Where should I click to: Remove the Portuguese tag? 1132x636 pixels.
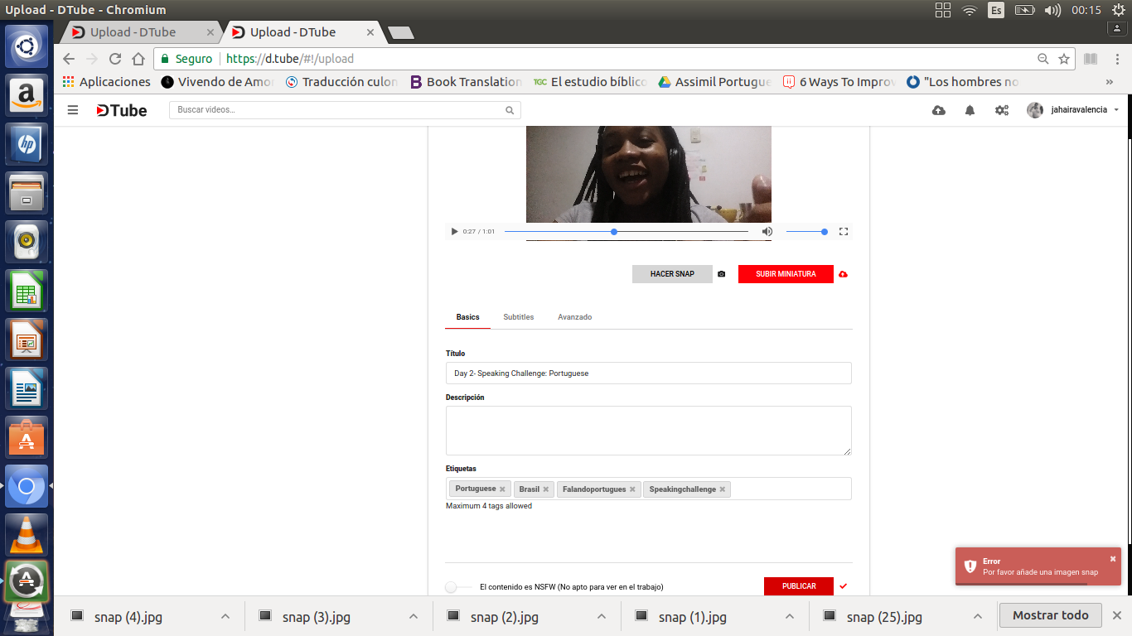[x=502, y=489]
